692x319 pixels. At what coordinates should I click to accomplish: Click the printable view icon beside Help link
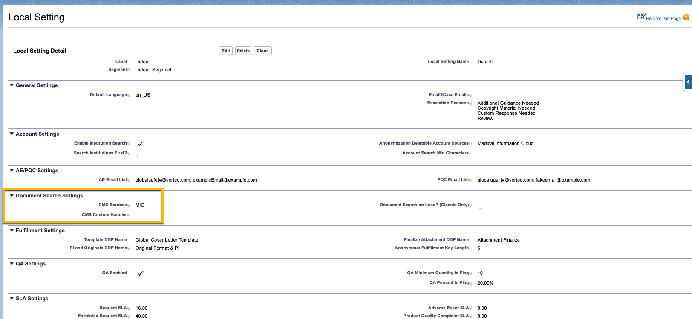tap(641, 17)
